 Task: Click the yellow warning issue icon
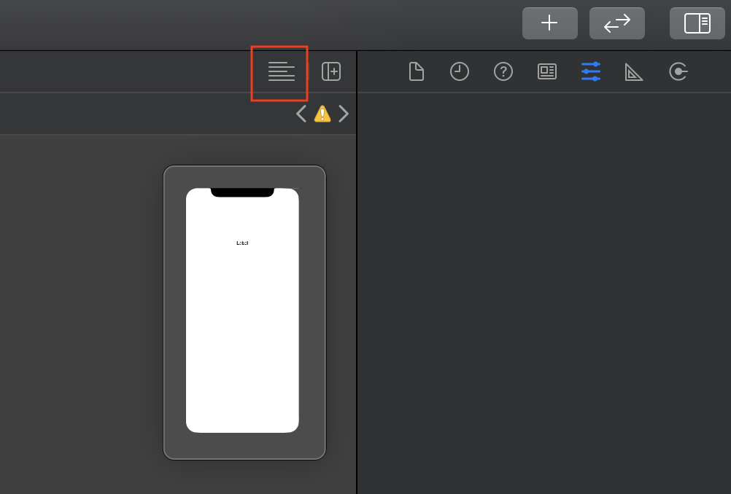322,114
